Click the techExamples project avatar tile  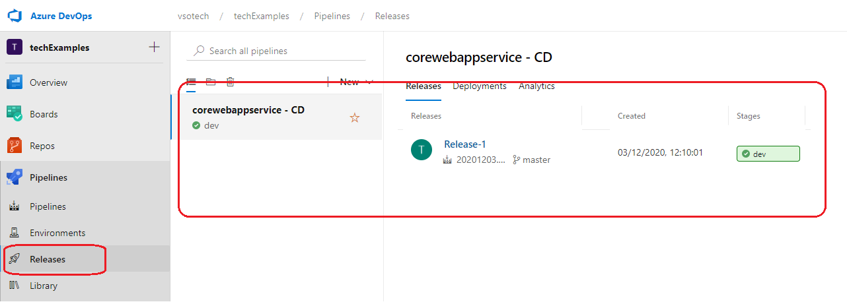pos(15,47)
